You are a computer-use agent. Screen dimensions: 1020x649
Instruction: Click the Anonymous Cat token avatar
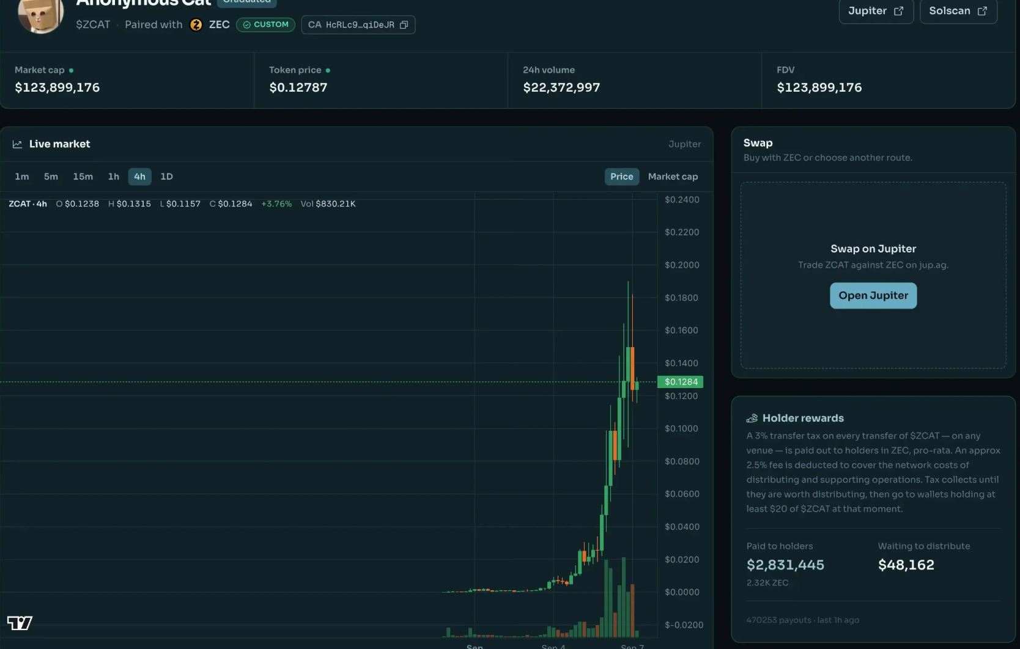click(x=41, y=13)
